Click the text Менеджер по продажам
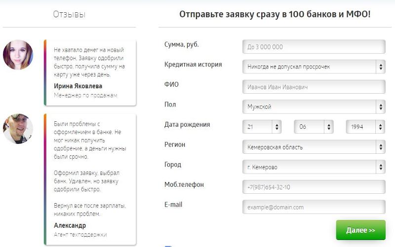 click(85, 95)
